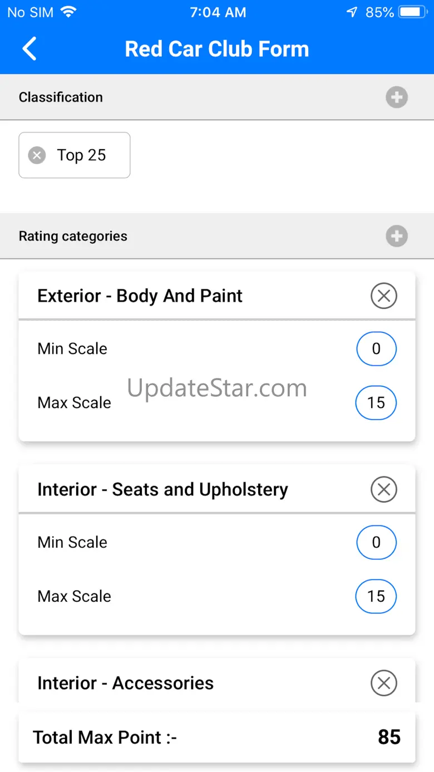Edit Max Scale 15 for Seats and Upholstery
The width and height of the screenshot is (434, 772).
tap(376, 596)
